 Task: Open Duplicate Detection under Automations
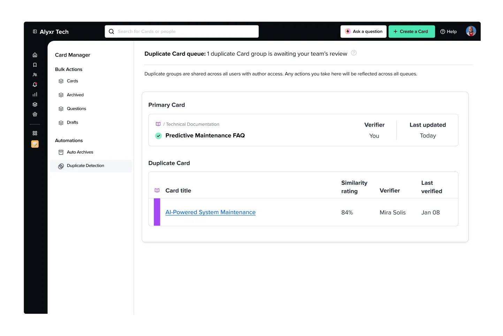(85, 166)
